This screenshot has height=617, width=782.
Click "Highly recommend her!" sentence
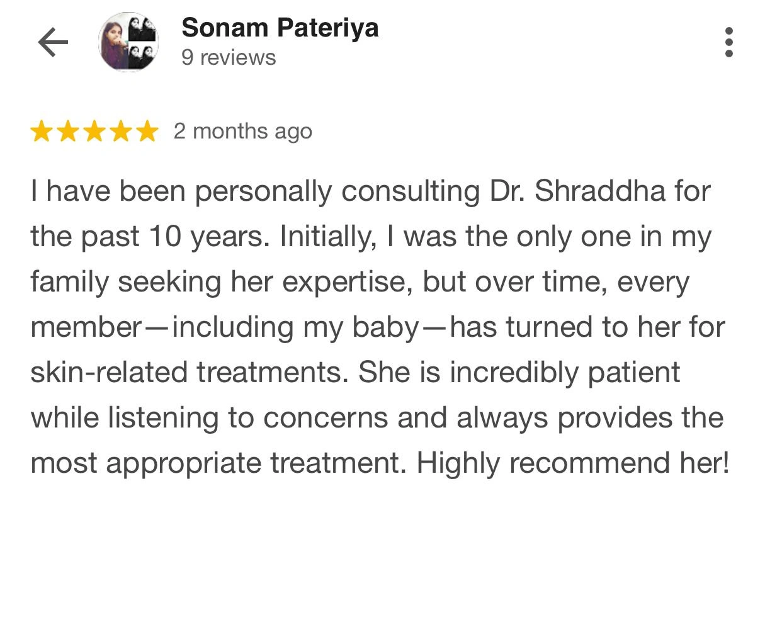(x=572, y=463)
